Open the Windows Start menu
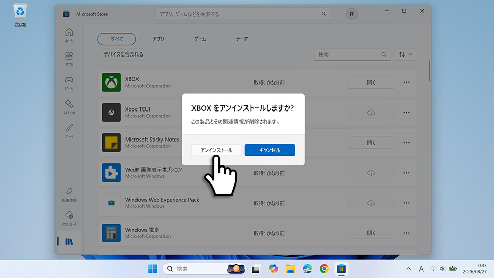The height and width of the screenshot is (278, 494). [152, 269]
